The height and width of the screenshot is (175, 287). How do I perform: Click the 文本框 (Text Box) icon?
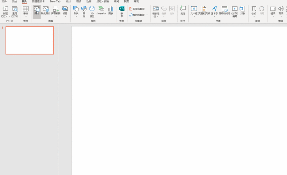tap(194, 8)
